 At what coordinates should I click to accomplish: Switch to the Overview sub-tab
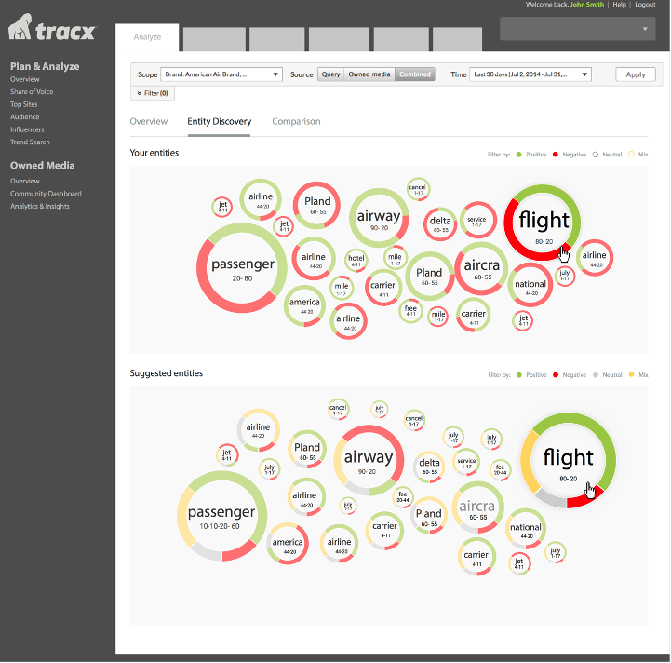click(x=149, y=122)
